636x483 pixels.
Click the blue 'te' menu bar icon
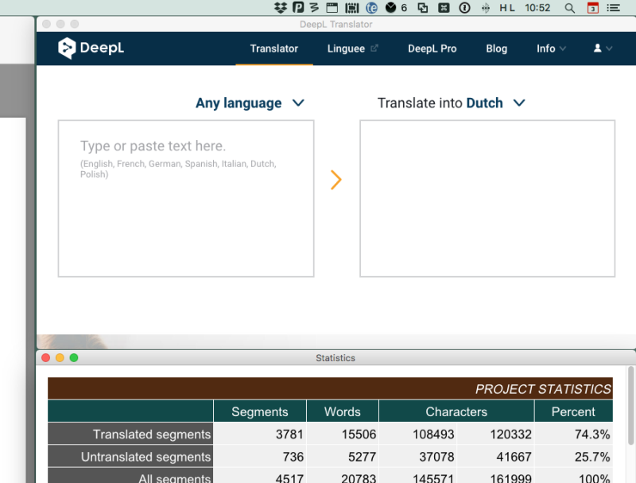click(x=371, y=8)
